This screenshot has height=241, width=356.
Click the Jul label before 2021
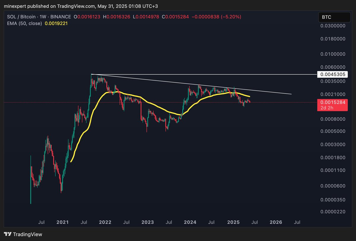click(x=42, y=222)
